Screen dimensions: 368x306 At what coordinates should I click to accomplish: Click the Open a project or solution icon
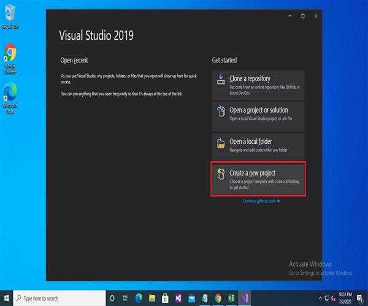[x=221, y=113]
